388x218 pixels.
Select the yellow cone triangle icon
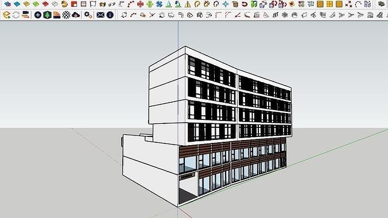pos(188,4)
